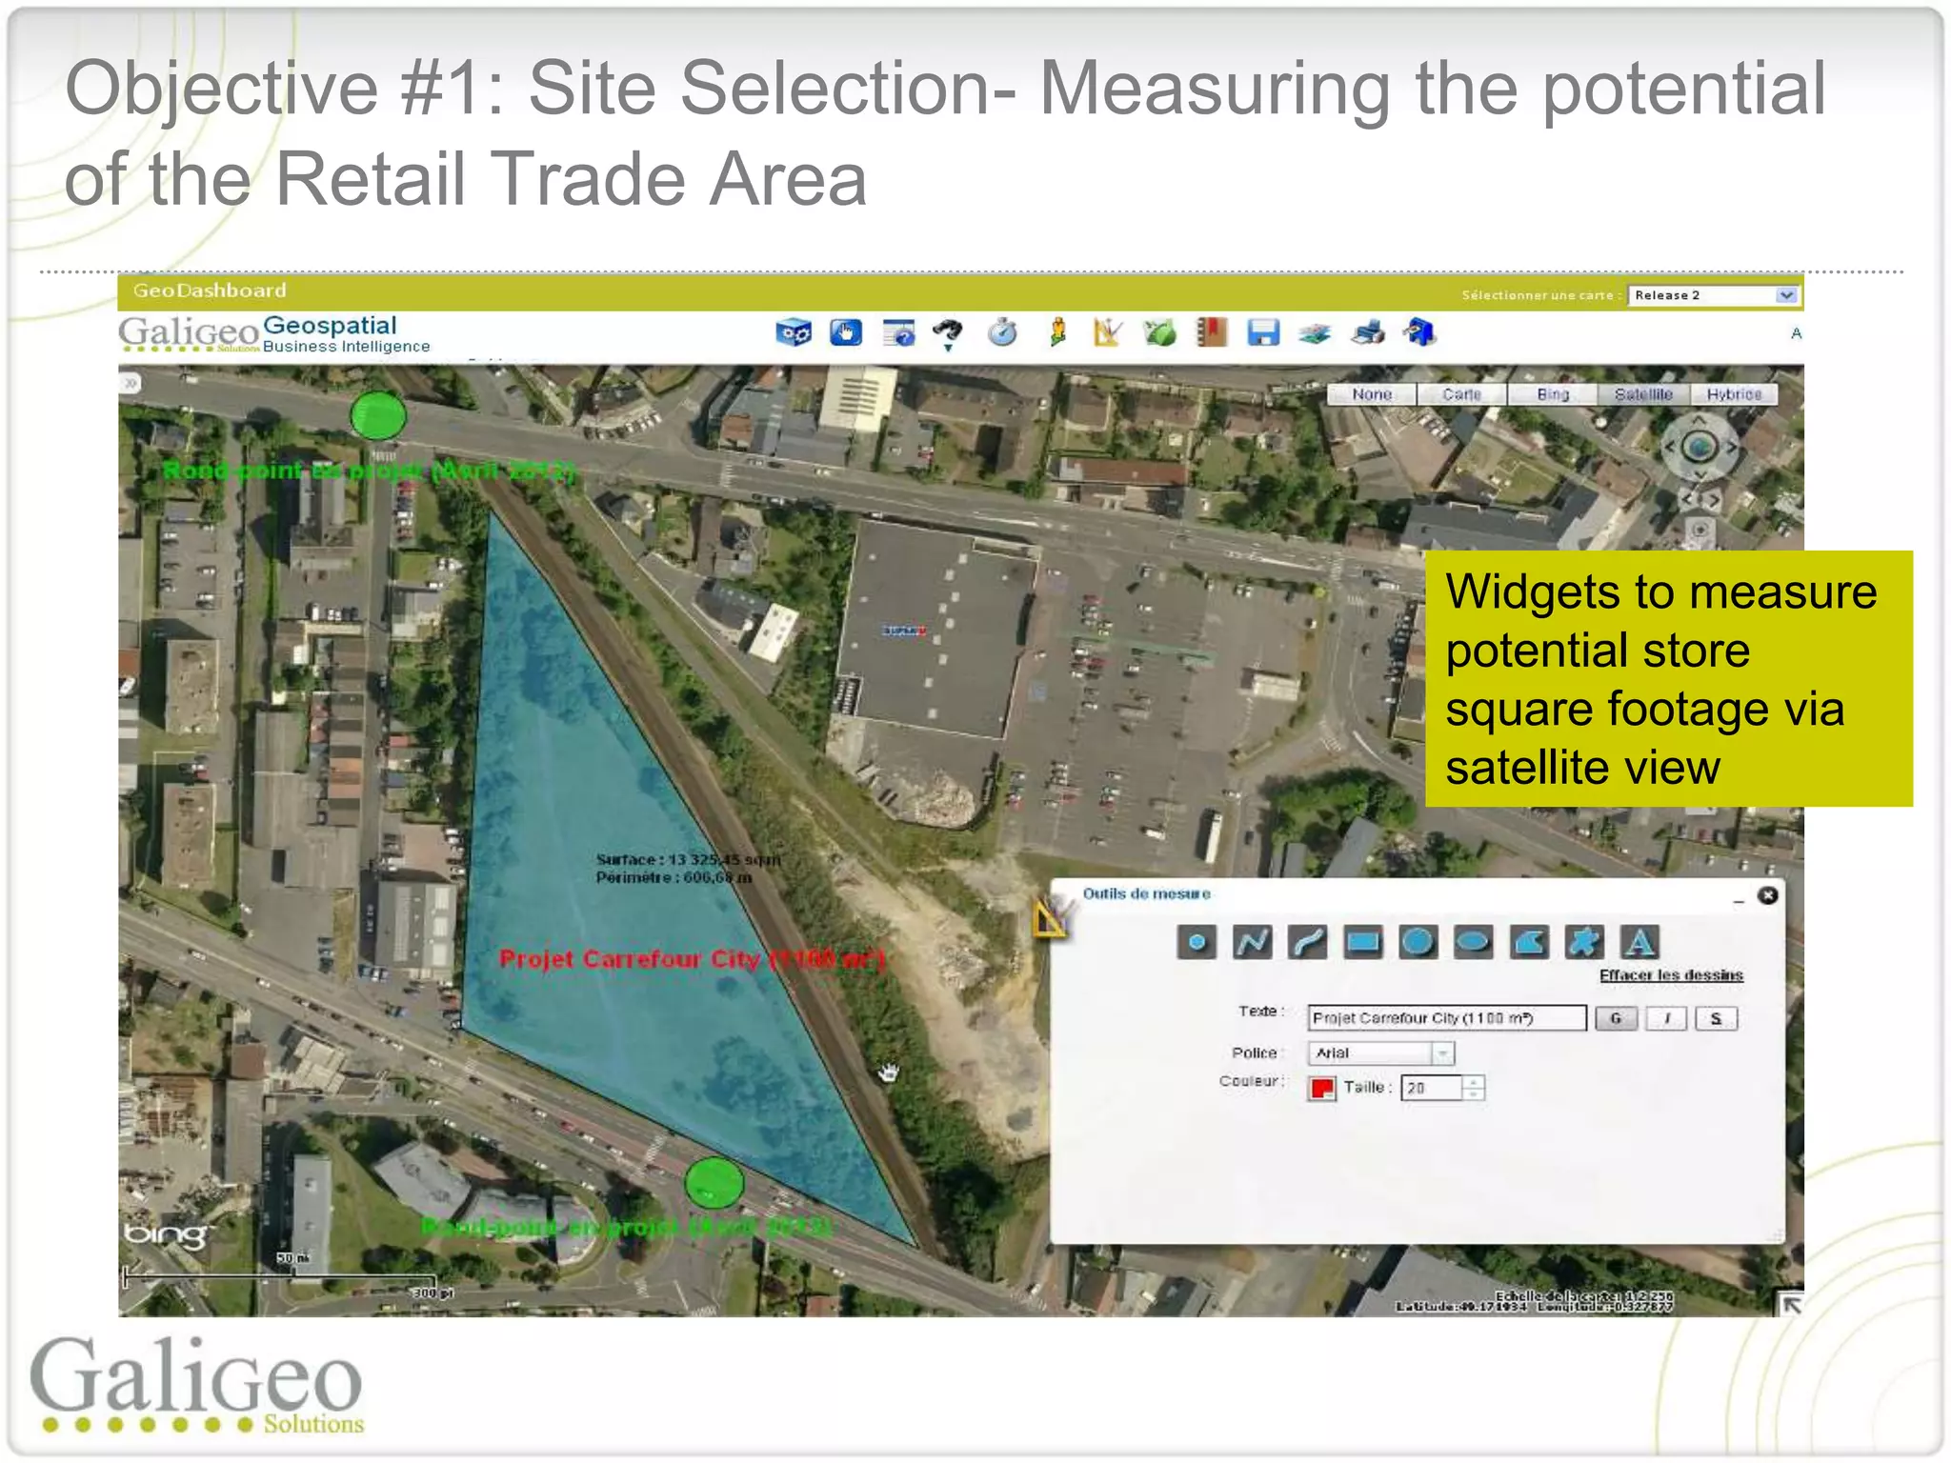The image size is (1951, 1463).
Task: Toggle italic I text style
Action: (x=1666, y=1018)
